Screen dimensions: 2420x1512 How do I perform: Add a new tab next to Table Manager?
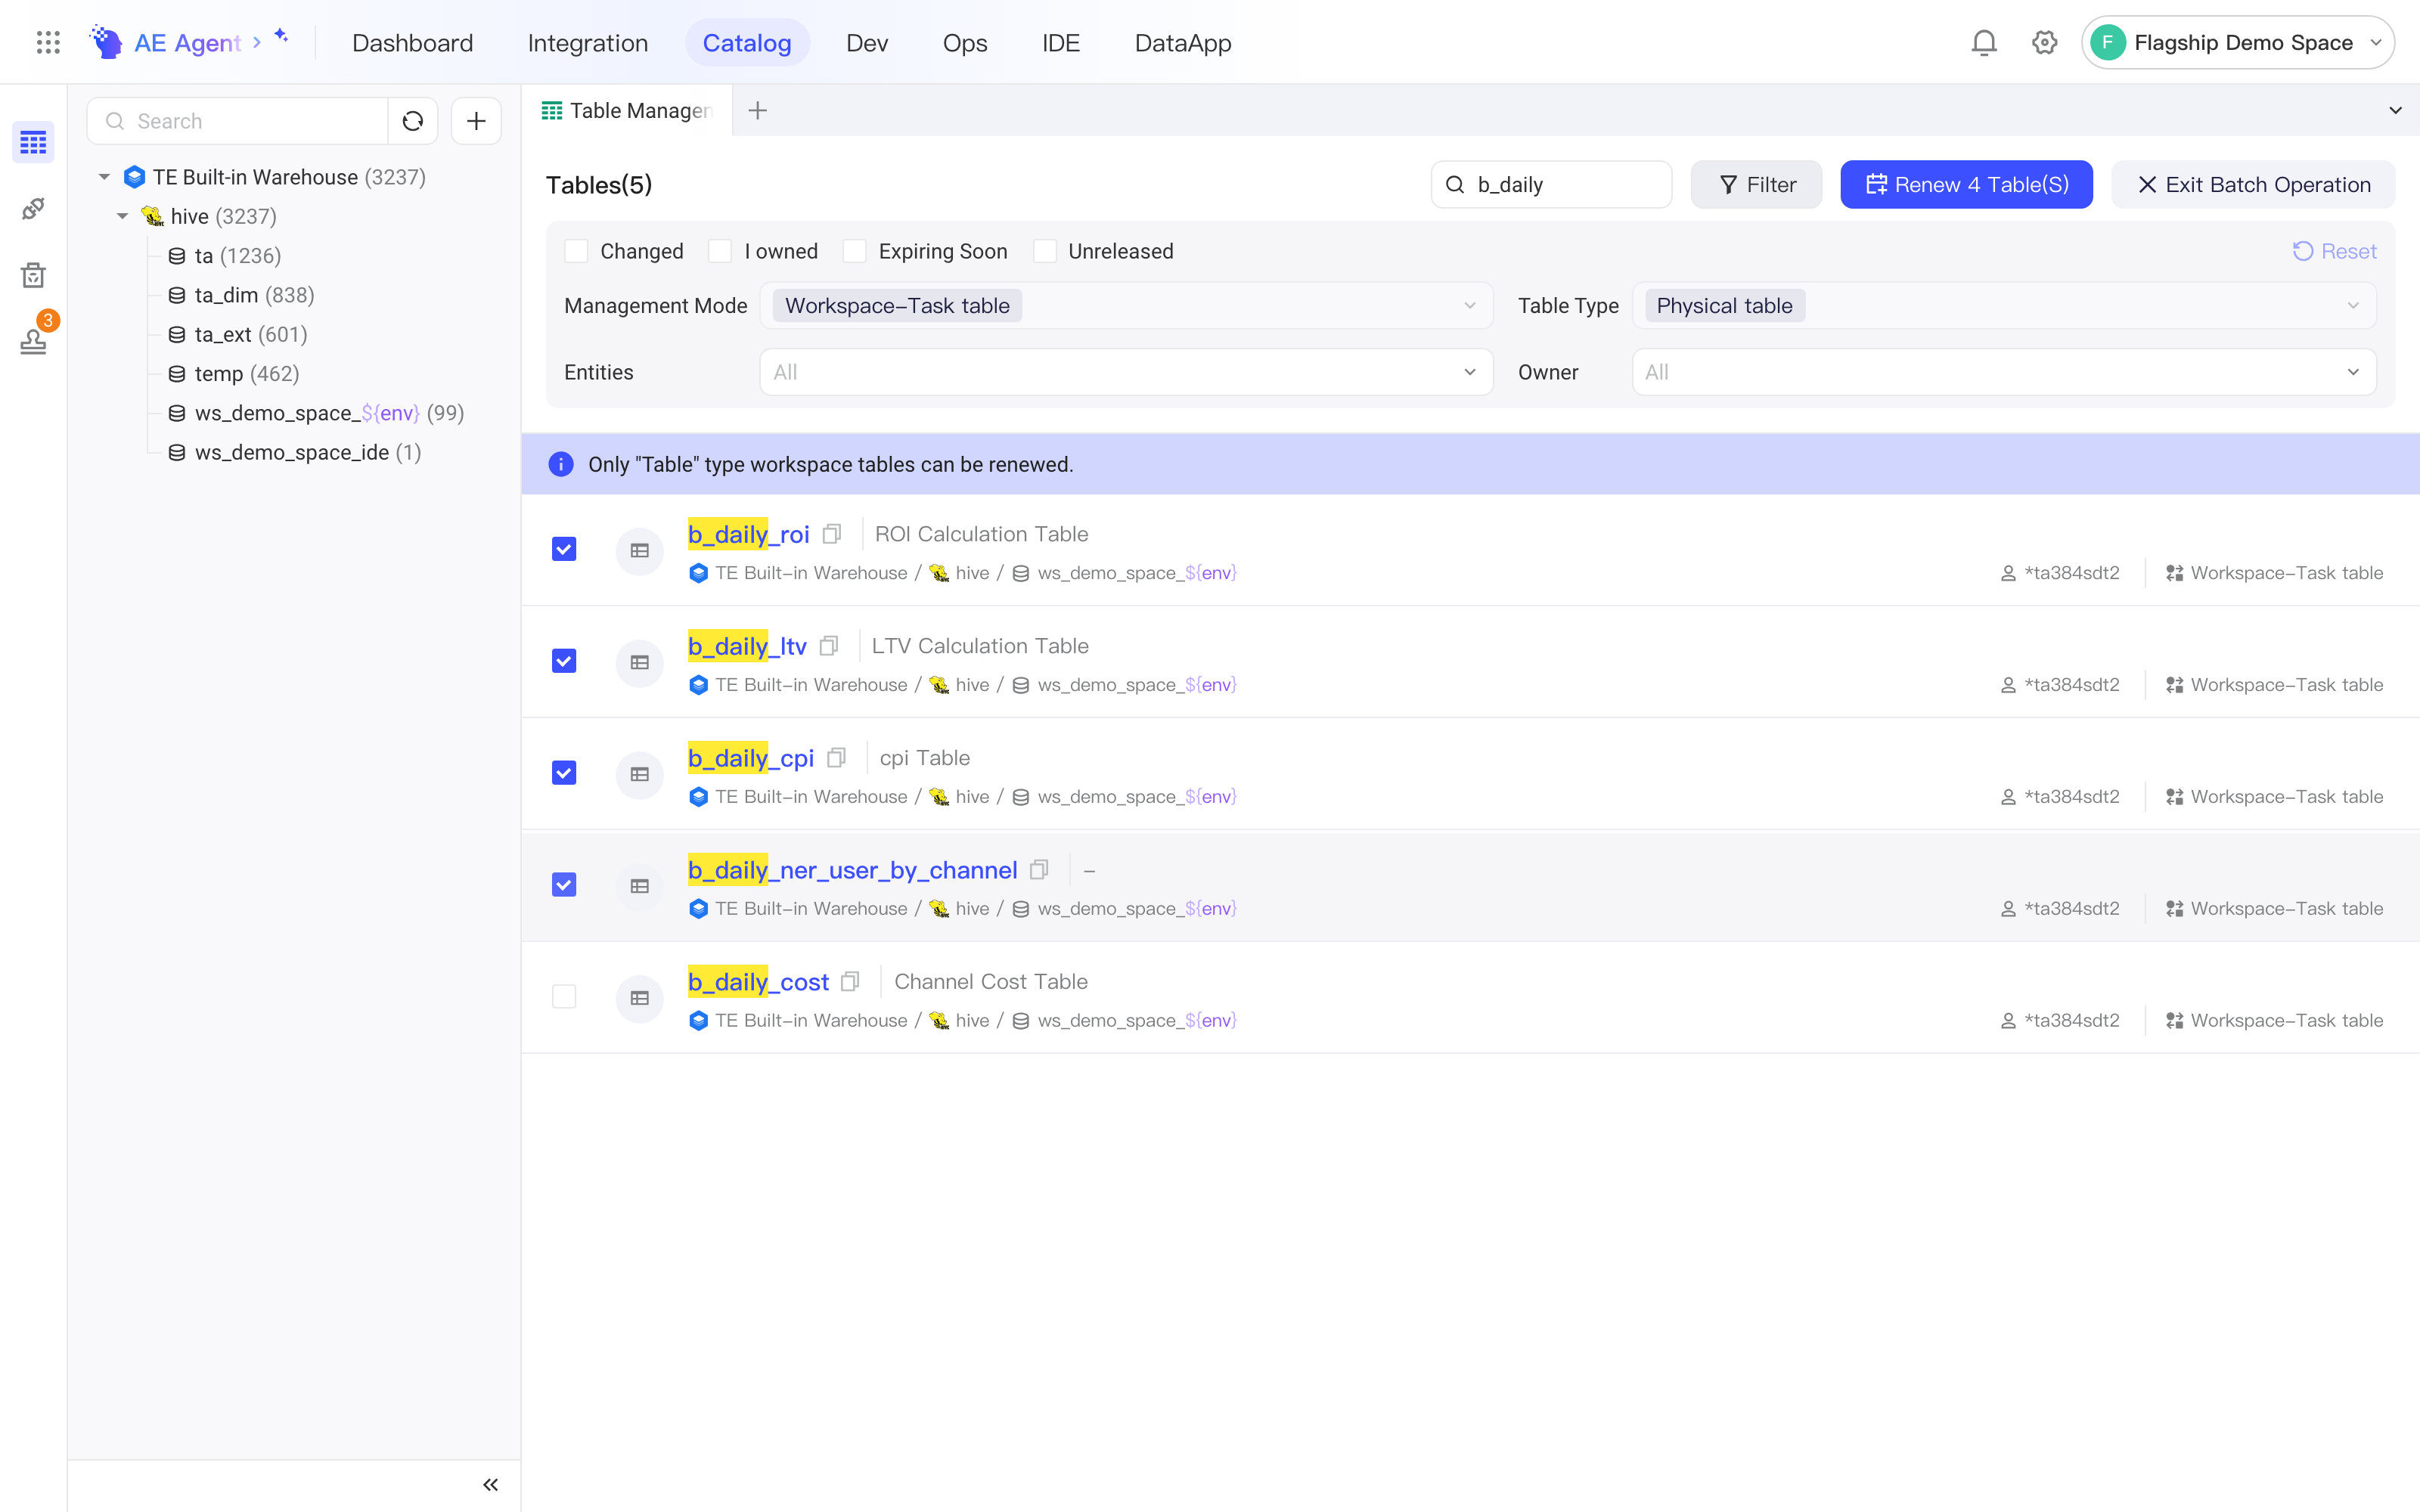click(x=758, y=110)
